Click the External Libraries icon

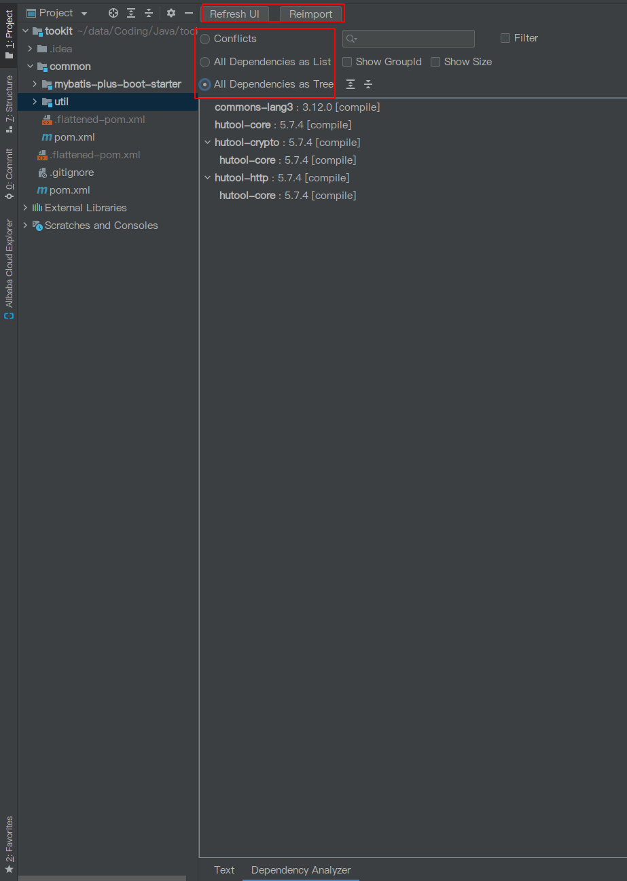tap(37, 208)
